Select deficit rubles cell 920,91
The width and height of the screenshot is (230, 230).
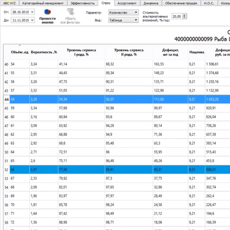(x=217, y=108)
